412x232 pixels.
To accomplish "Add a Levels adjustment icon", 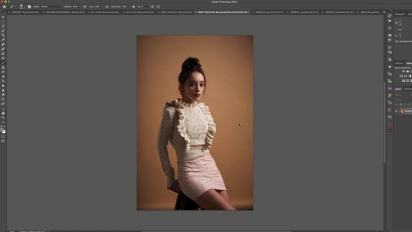I will point(407,72).
